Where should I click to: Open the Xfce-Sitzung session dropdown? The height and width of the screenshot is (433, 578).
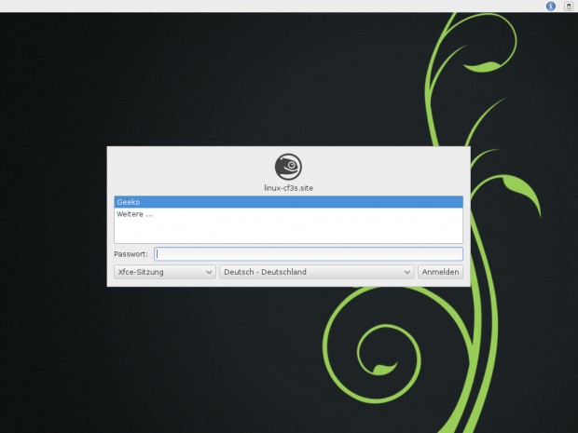coord(165,272)
